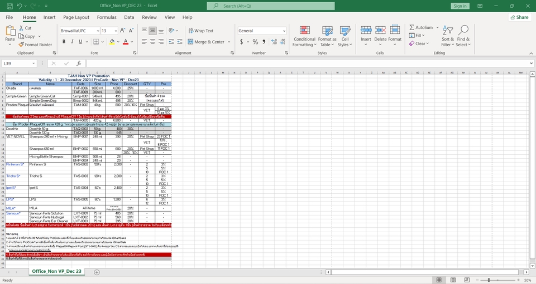This screenshot has width=536, height=284.
Task: Click the Fill button in Editing group
Action: pyautogui.click(x=416, y=36)
